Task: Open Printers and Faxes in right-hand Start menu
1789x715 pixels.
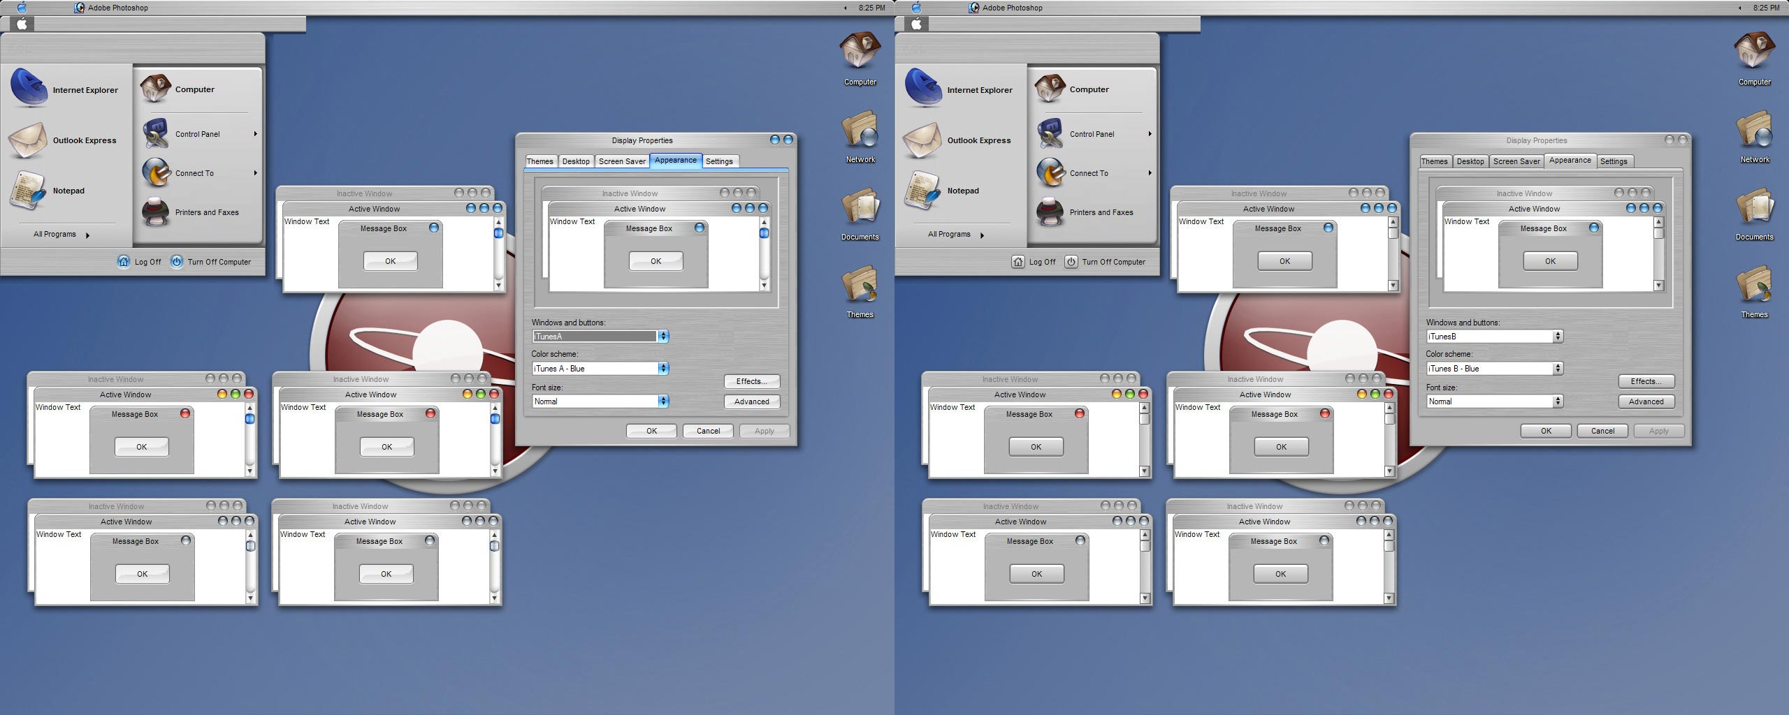Action: [x=1085, y=212]
